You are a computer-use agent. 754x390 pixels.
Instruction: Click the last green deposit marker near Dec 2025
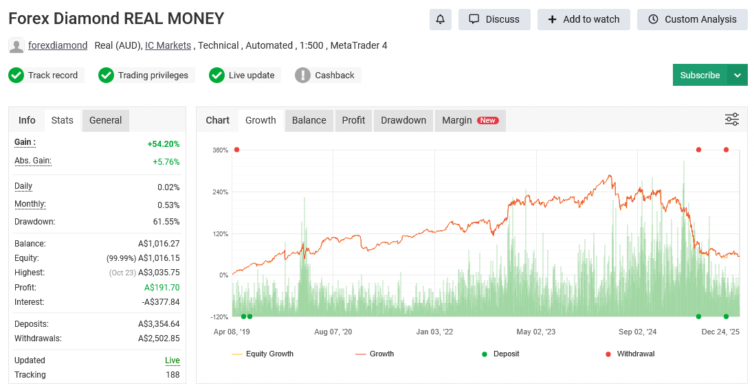726,317
